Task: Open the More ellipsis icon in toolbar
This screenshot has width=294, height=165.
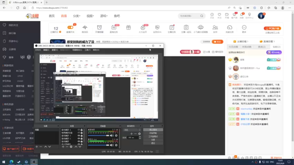Action: click(244, 27)
